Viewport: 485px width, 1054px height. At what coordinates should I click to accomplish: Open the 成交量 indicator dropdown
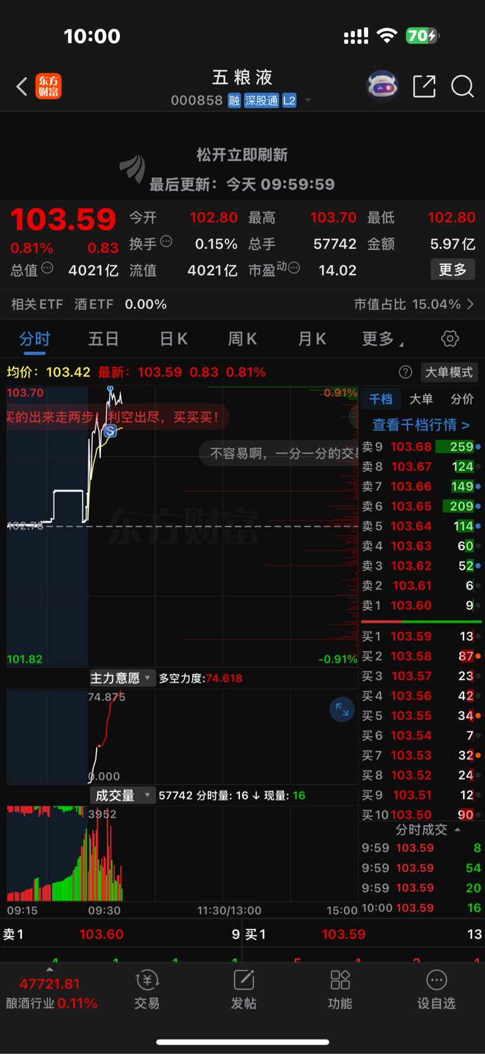point(122,796)
